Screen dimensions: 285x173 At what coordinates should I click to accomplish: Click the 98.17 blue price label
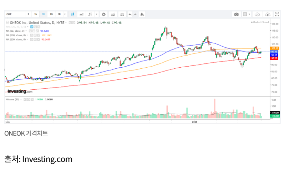(274, 55)
